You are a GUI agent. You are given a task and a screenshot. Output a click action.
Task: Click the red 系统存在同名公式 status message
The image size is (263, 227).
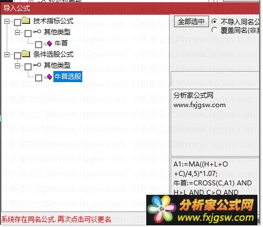56,220
